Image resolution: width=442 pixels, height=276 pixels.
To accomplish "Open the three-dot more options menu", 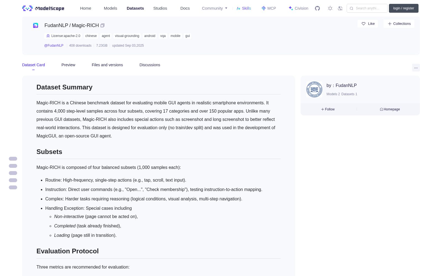I will point(416,68).
